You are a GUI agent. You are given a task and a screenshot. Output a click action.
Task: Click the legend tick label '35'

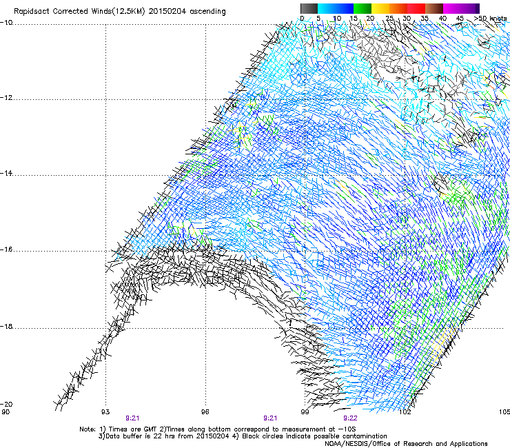click(425, 18)
